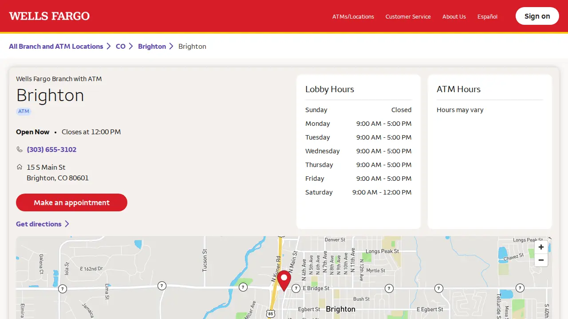Click the red map pin marker
568x319 pixels.
[x=284, y=281]
